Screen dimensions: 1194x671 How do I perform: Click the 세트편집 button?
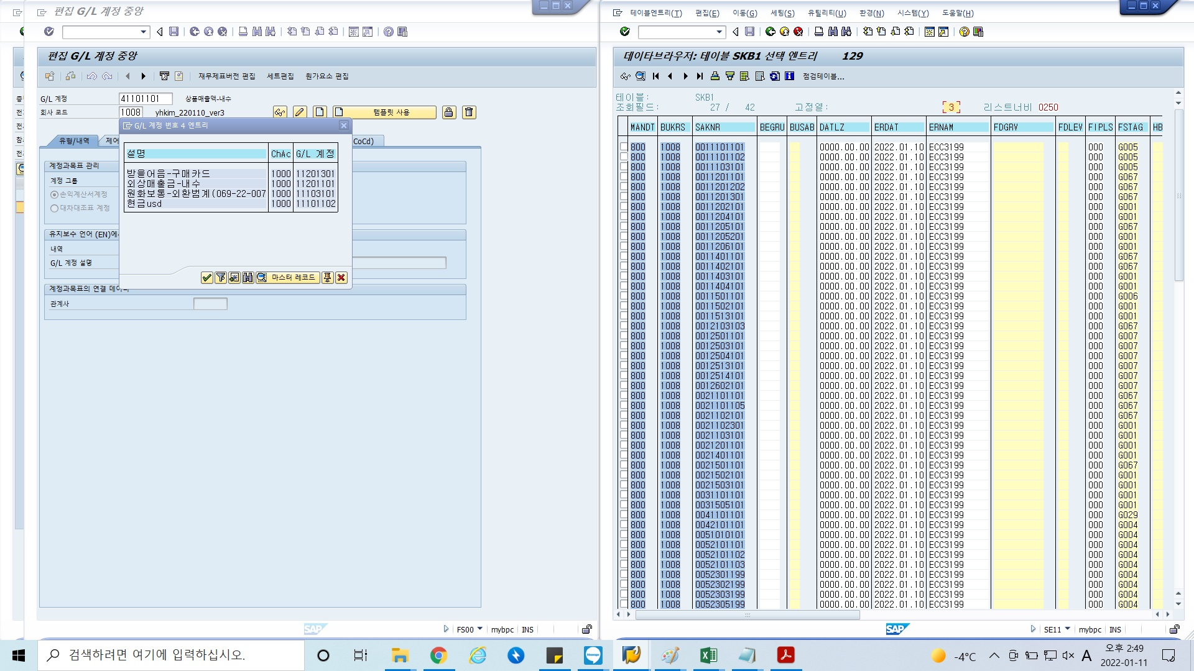[280, 76]
